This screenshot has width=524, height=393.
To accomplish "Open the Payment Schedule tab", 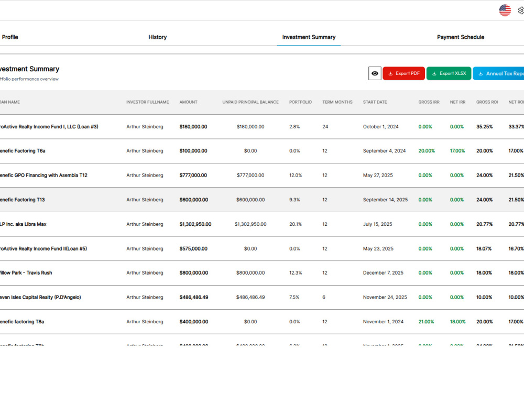I will 461,37.
